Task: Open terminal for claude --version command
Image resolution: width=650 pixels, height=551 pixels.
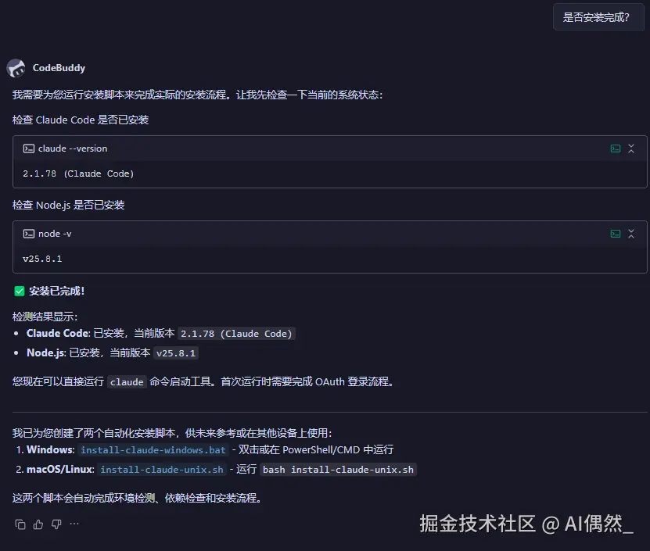Action: coord(616,148)
